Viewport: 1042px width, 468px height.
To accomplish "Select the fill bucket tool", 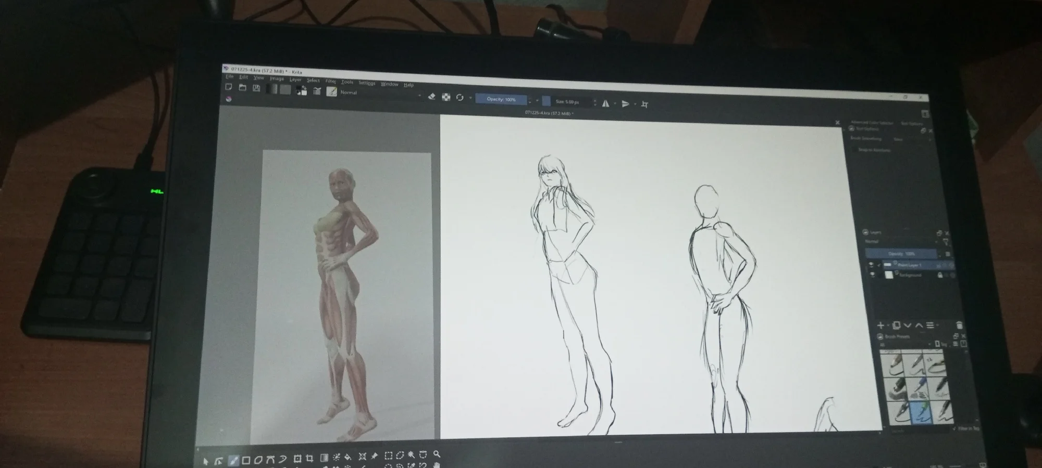I will [x=348, y=458].
